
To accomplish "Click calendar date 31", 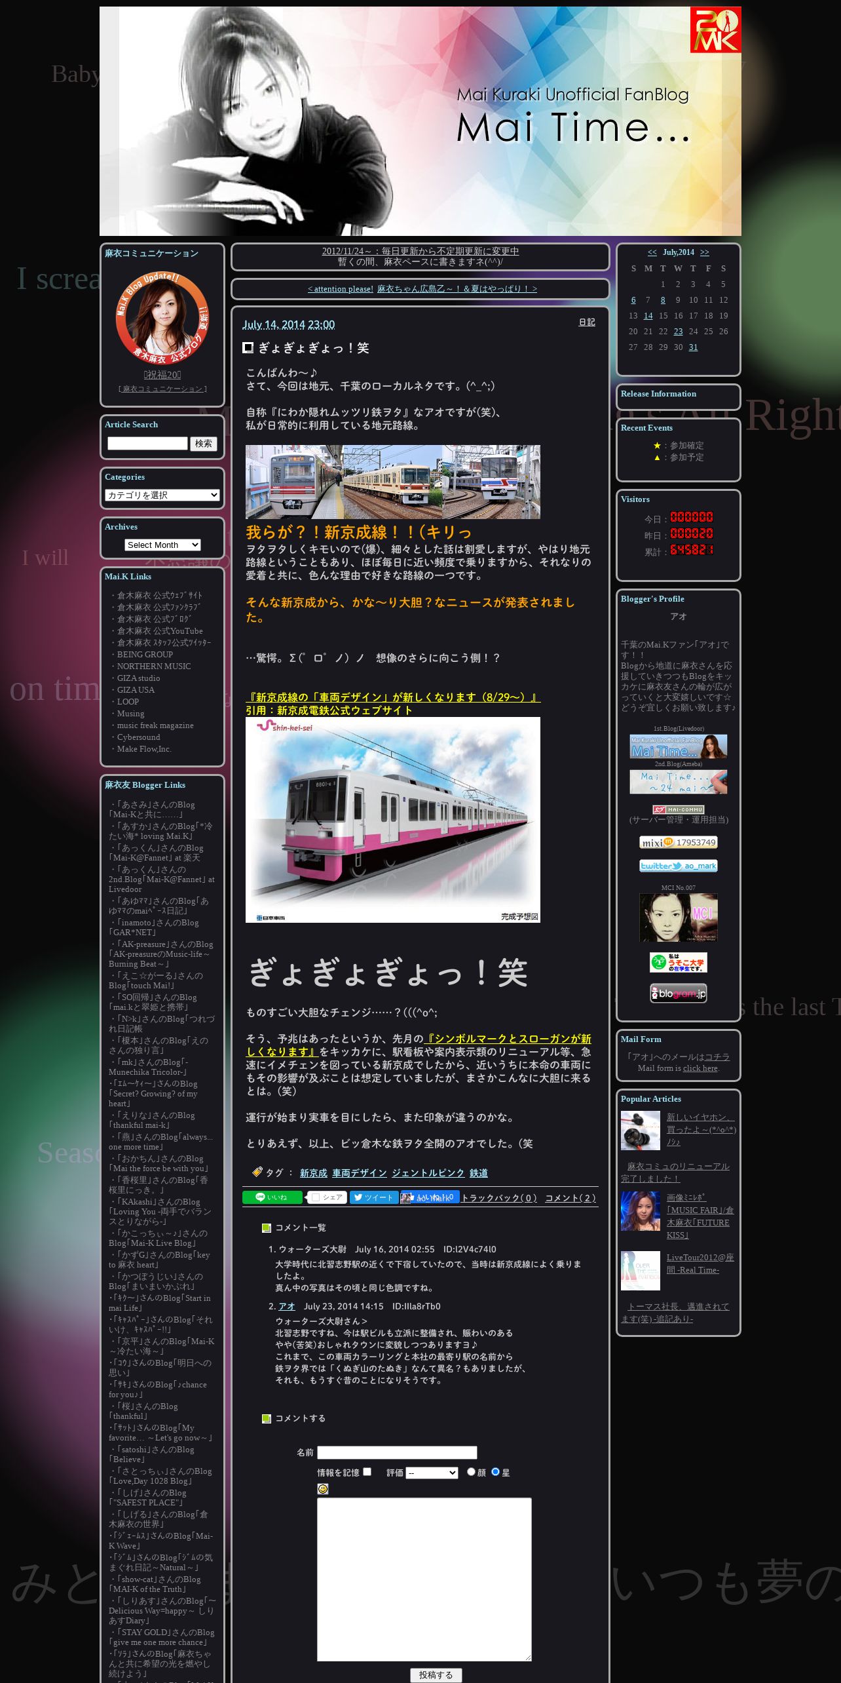I will [693, 347].
